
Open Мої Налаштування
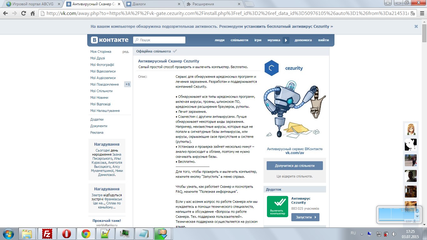(x=105, y=111)
